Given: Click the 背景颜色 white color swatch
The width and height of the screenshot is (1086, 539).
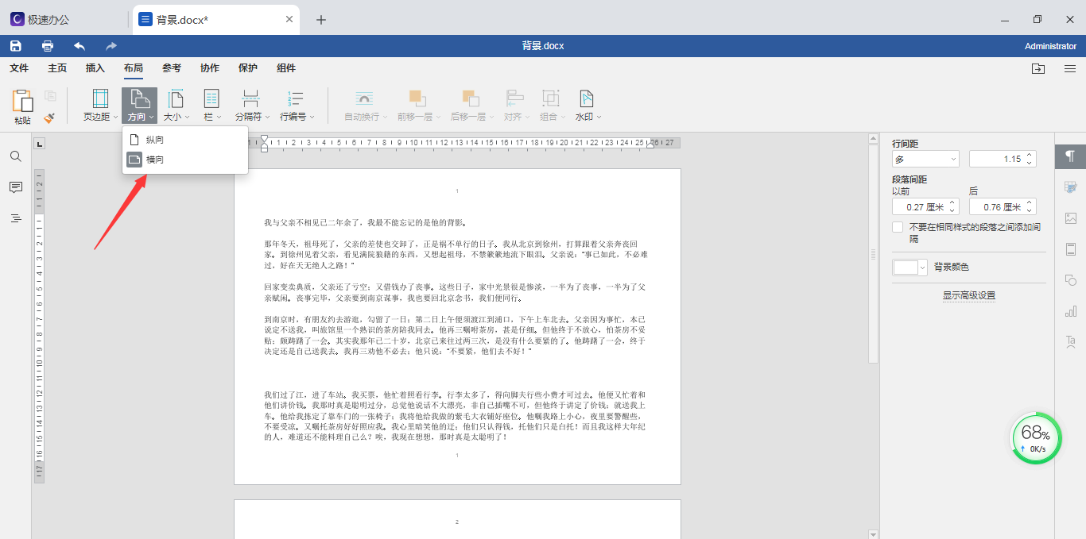Looking at the screenshot, I should 906,268.
